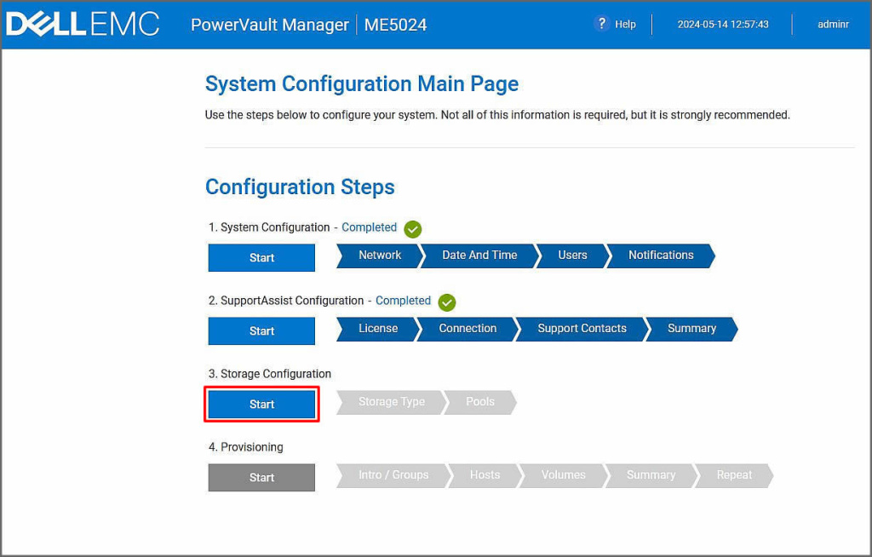Click the Storage Type step
Screen dimensions: 872x557
point(391,402)
